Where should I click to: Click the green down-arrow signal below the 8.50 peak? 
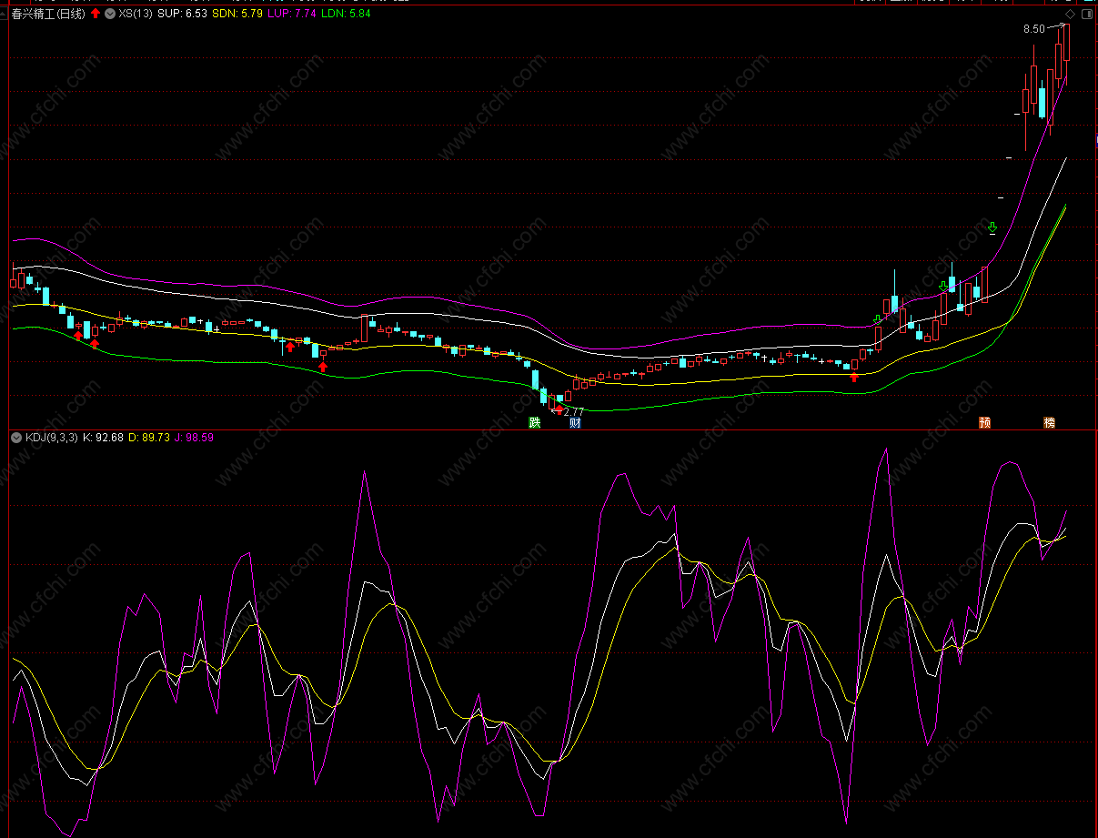pos(992,227)
